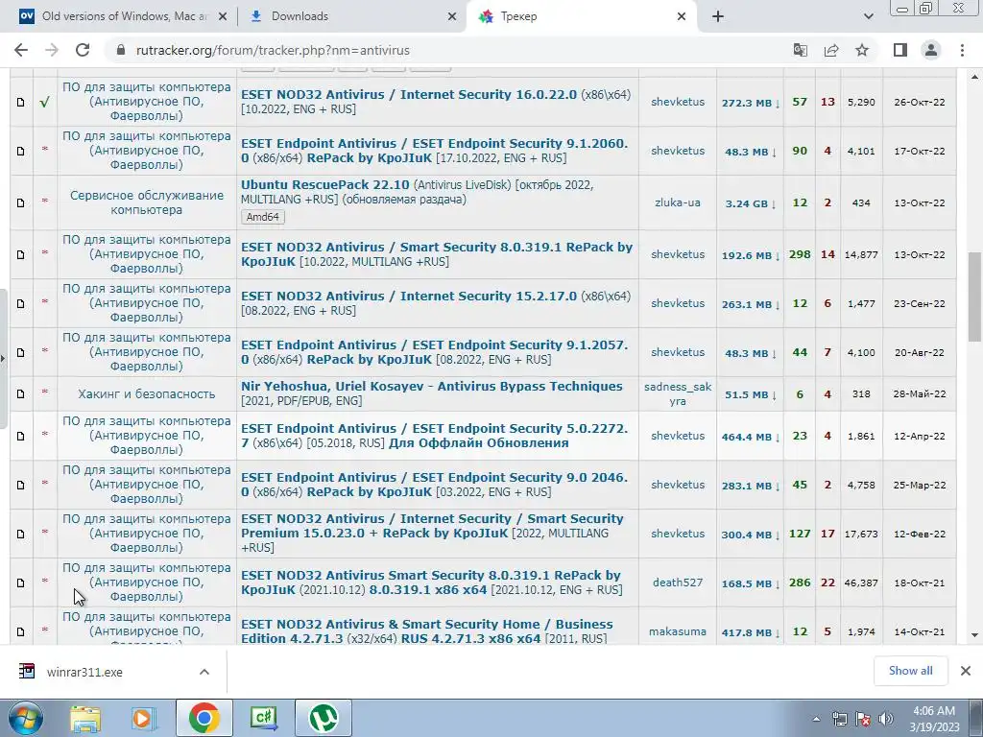Open ESET Endpoint Security 9.1.2060.0 RePack topic
Viewport: 983px width, 737px height.
[x=434, y=151]
